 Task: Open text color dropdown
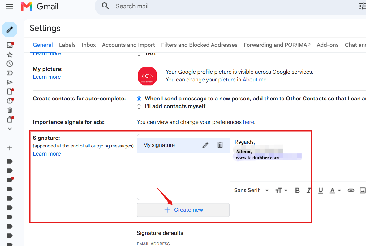pos(335,190)
